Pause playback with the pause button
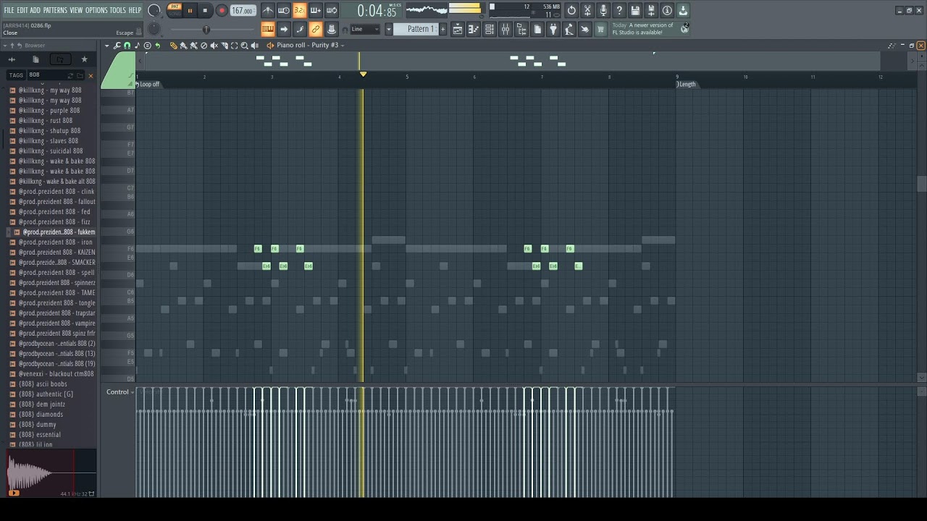This screenshot has width=927, height=521. [x=190, y=10]
